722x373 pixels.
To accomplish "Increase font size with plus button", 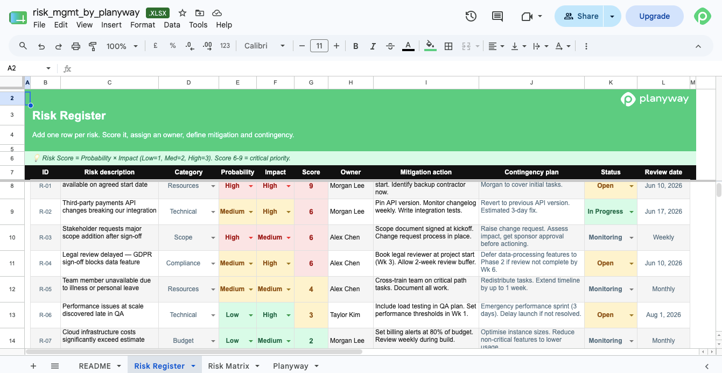I will coord(337,46).
